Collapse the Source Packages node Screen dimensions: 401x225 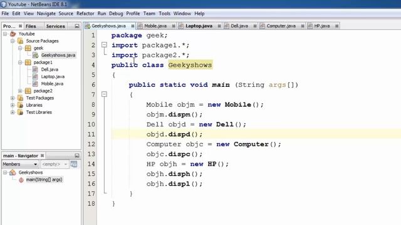(x=13, y=41)
